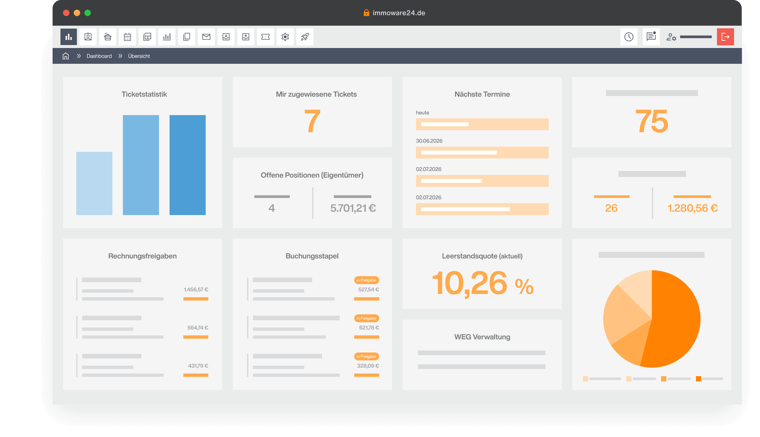Click the dark orange legend swatch
This screenshot has height=437, width=760.
699,379
